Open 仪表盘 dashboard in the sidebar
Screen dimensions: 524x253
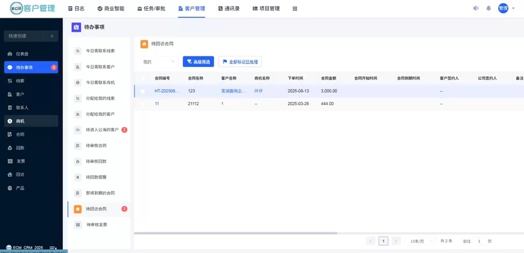coord(31,54)
